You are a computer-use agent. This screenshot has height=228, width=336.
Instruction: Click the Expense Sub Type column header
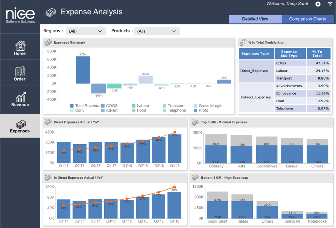(x=289, y=53)
